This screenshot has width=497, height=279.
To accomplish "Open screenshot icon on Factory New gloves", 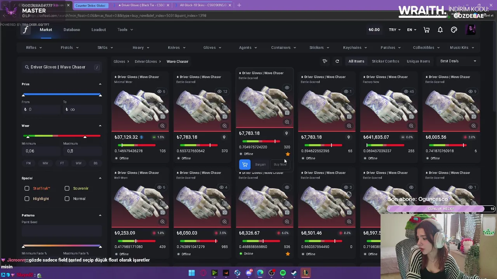I will click(x=411, y=116).
